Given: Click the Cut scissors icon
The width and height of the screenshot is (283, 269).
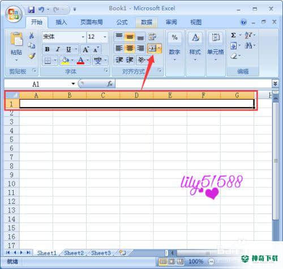Looking at the screenshot, I should (x=32, y=35).
